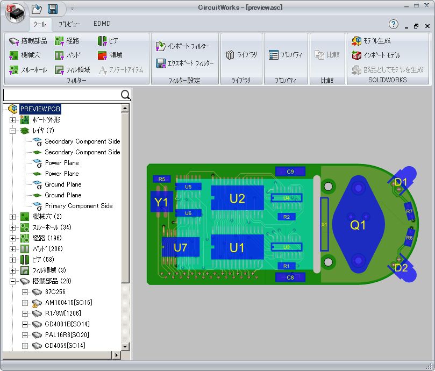Expand the ボード外形 tree node

point(12,120)
